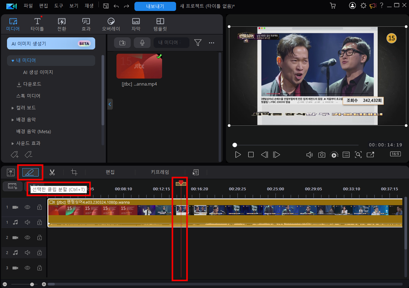Screen dimensions: 409x288
Task: Expand the 배경 음악 category
Action: 13,120
